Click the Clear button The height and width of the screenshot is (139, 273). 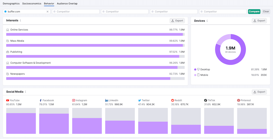click(266, 11)
